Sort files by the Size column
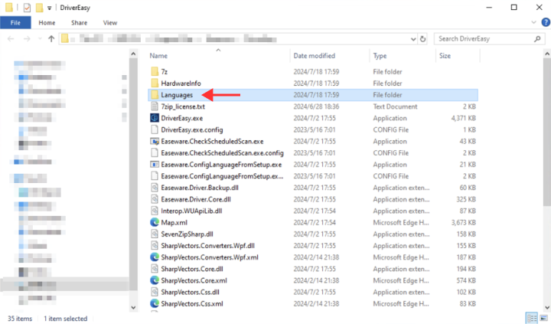 [445, 56]
